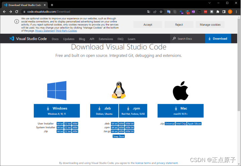The image size is (241, 166).
Task: Select Linux .rpm ARM
Action: (121, 127)
